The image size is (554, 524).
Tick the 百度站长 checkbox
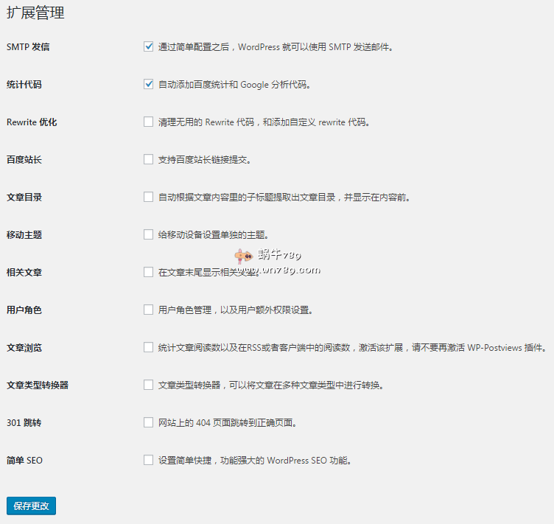coord(149,159)
